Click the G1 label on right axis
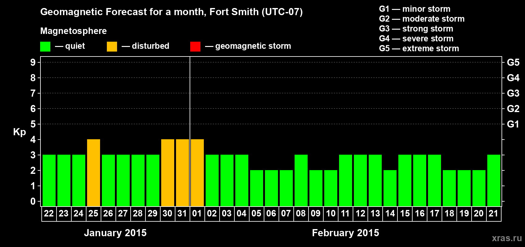The image size is (525, 247). tap(513, 124)
